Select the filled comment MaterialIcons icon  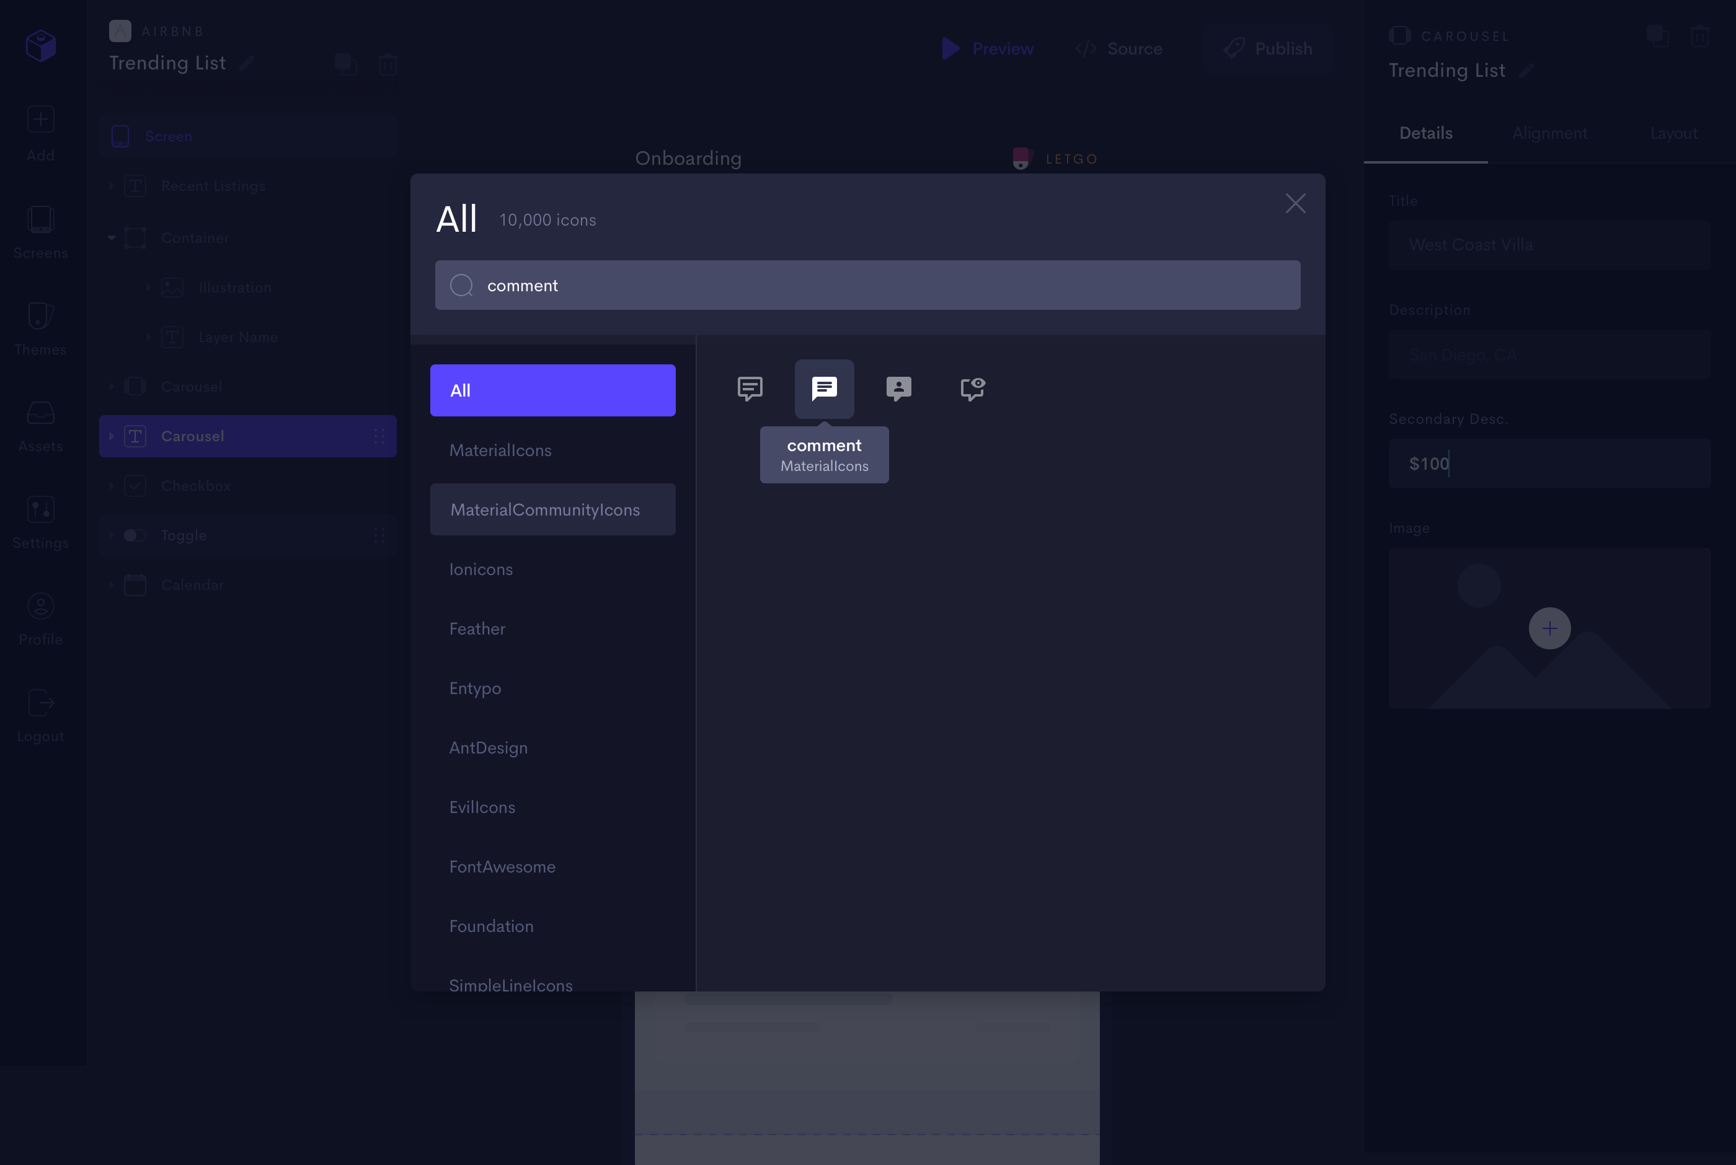[x=824, y=389]
